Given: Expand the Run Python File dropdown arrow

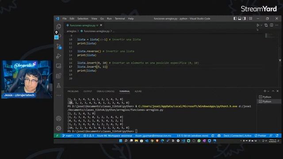Looking at the screenshot, I should (x=261, y=25).
